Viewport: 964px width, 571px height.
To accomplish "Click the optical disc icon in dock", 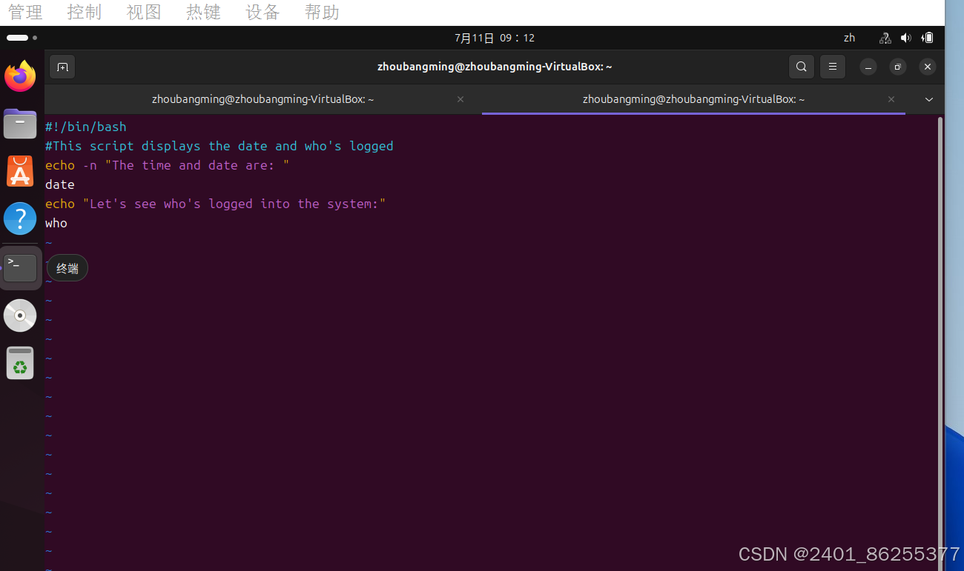I will [x=20, y=315].
